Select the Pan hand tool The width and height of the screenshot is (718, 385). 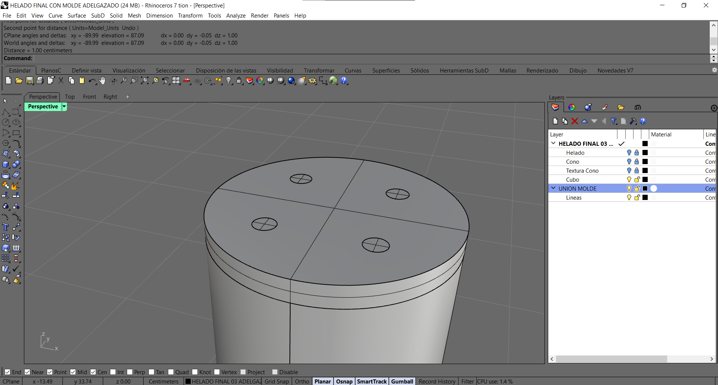click(x=102, y=80)
